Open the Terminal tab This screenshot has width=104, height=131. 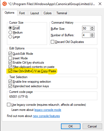pyautogui.click(x=61, y=13)
